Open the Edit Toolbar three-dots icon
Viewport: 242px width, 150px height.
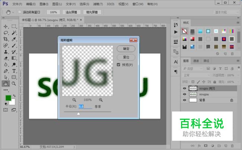pos(6,90)
